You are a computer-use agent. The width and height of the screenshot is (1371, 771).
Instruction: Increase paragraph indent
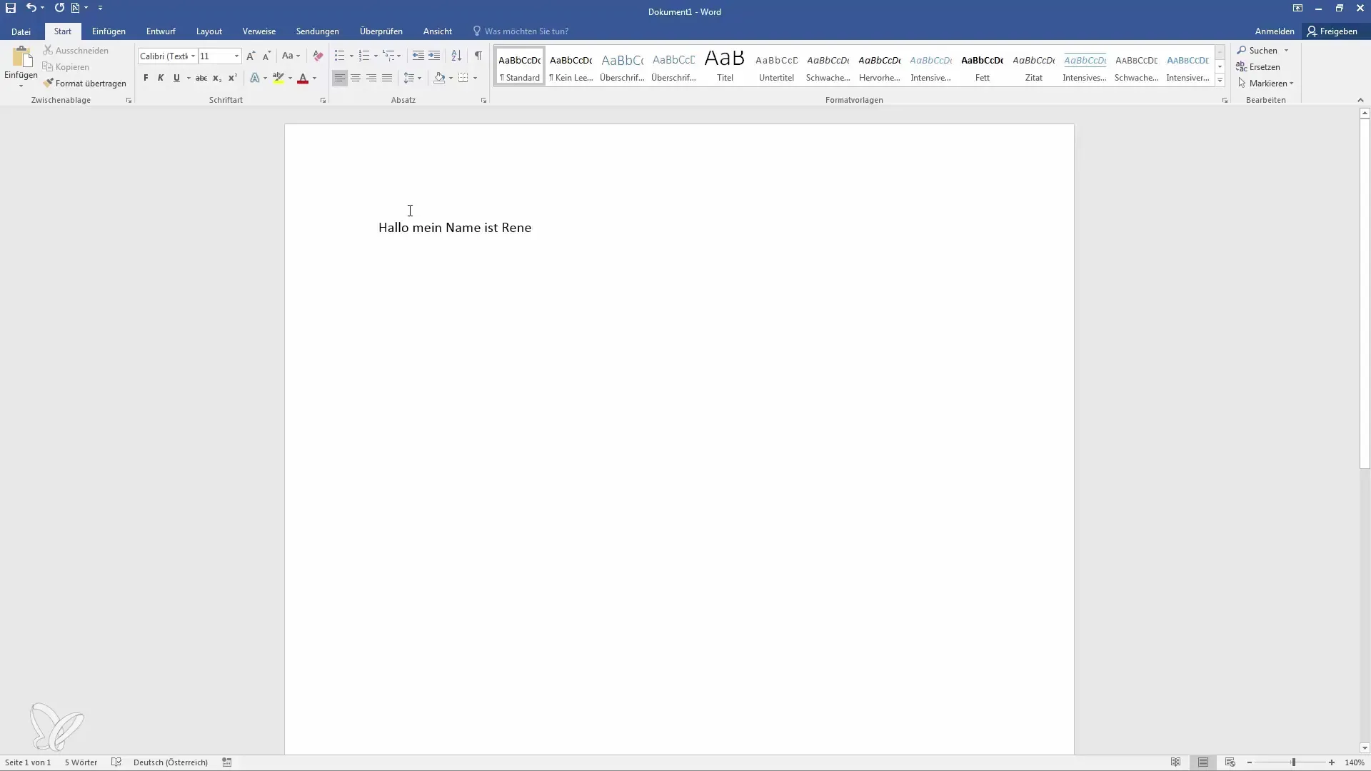(434, 56)
